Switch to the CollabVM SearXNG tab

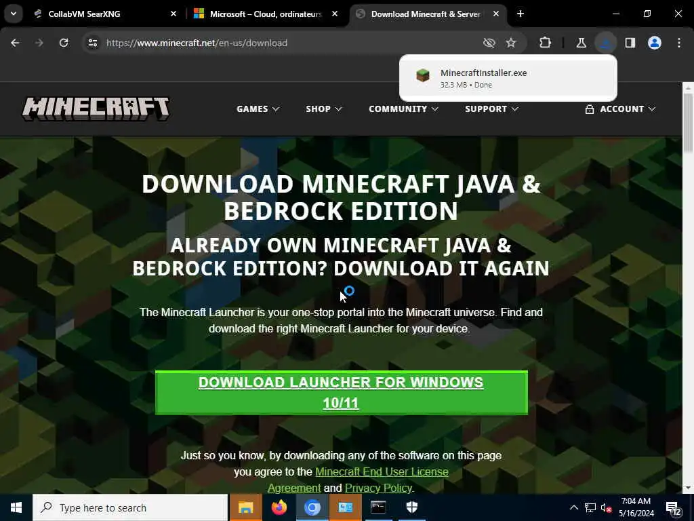point(84,14)
